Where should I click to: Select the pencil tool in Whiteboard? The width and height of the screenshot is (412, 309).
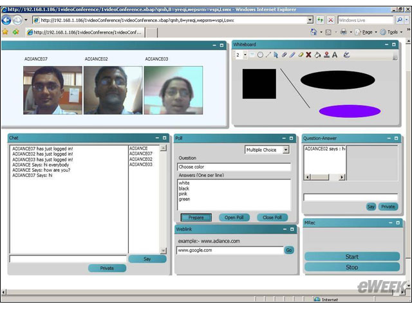(292, 55)
